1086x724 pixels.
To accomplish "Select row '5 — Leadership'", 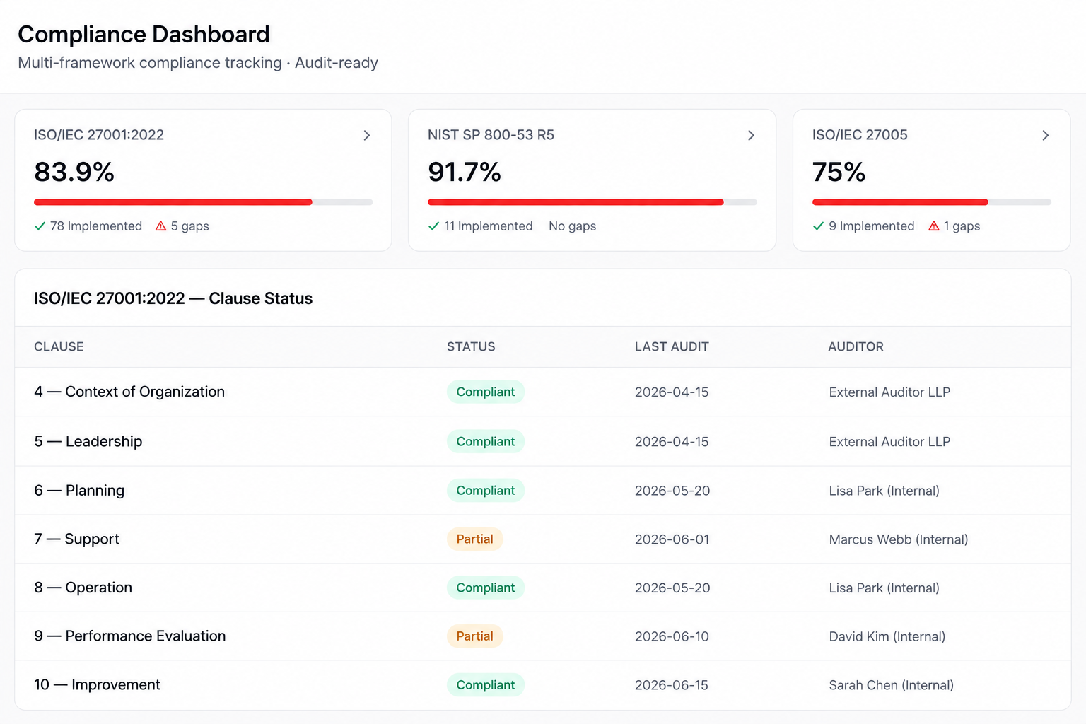I will [x=543, y=441].
